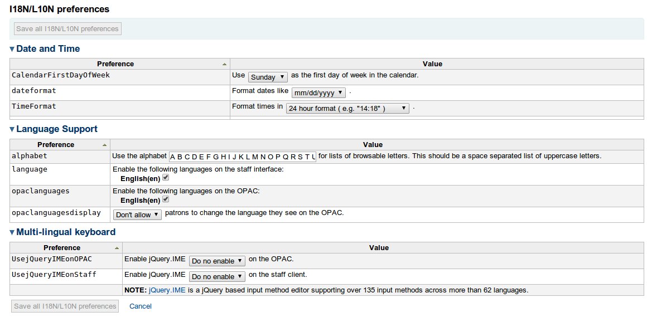Toggle English checkbox for staff interface language
The width and height of the screenshot is (647, 317).
pos(166,178)
